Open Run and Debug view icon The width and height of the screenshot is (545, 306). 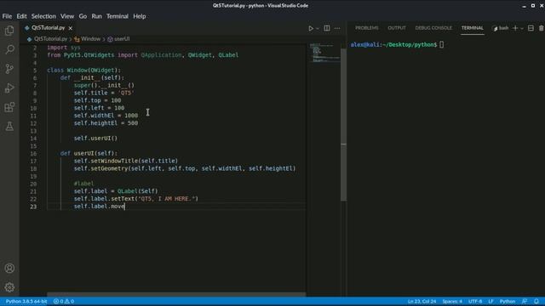[x=9, y=88]
